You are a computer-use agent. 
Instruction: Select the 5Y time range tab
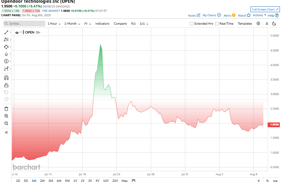(97, 181)
